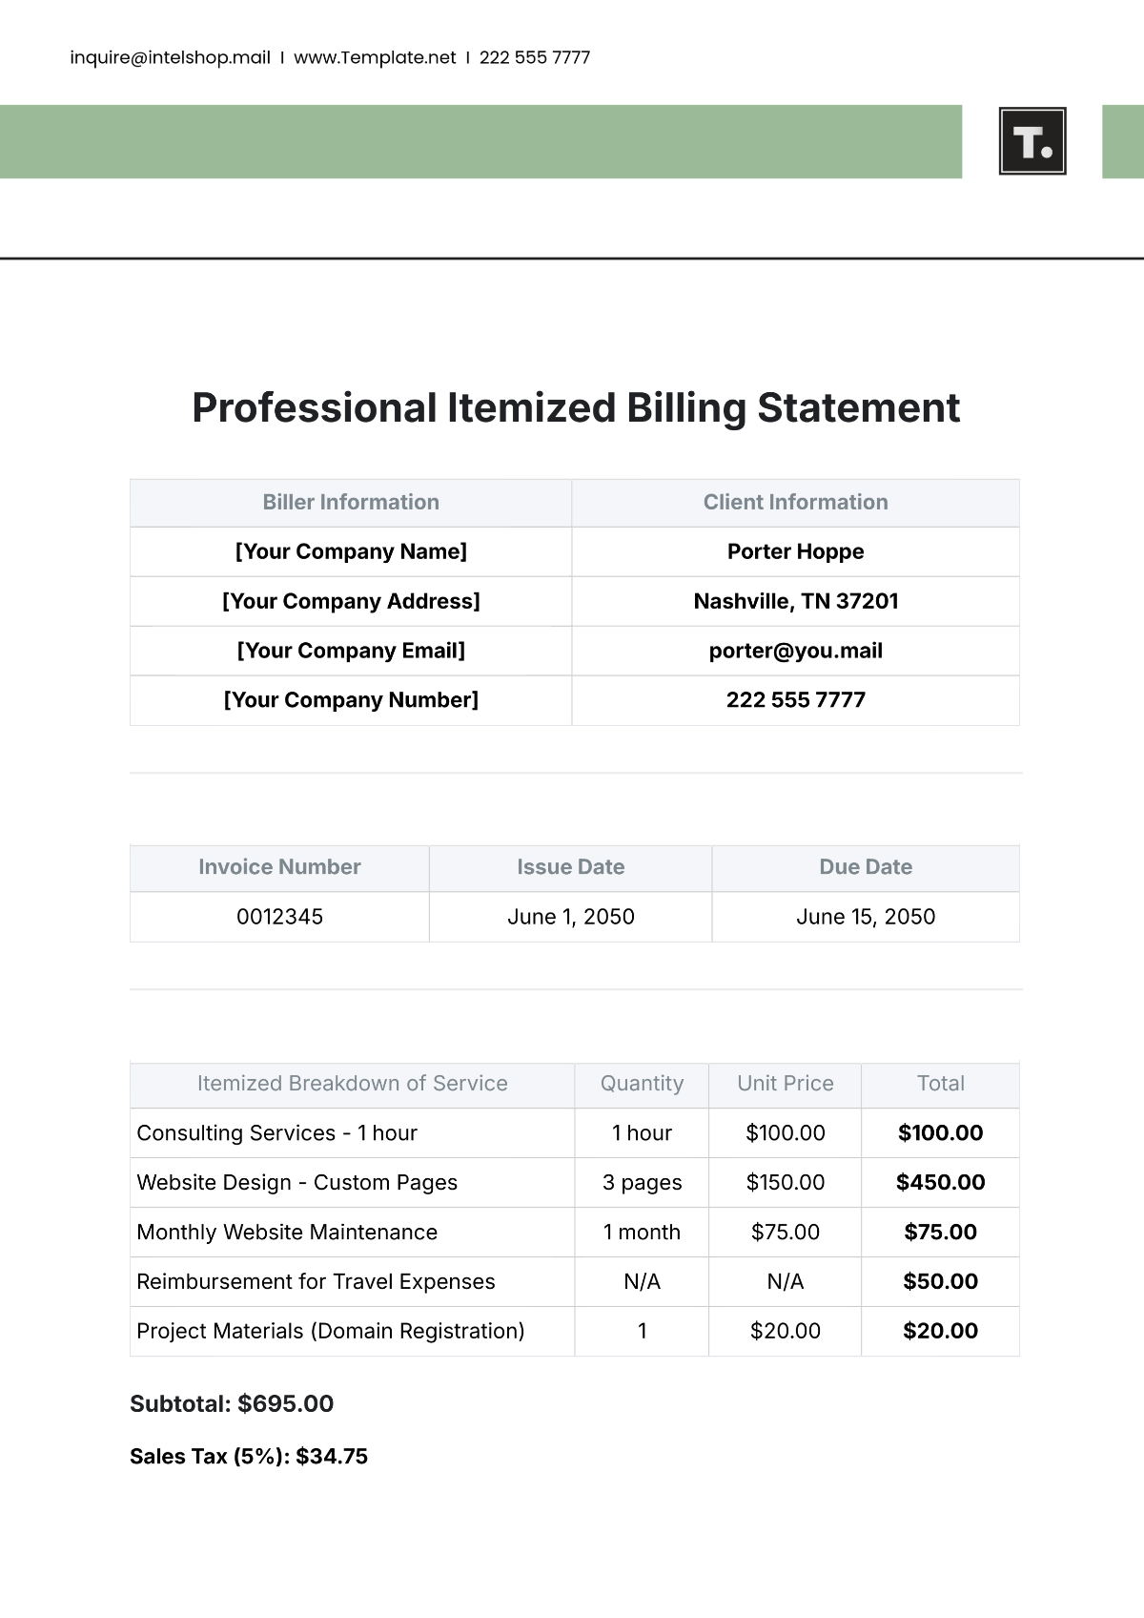Viewport: 1144px width, 1618px height.
Task: Click bold total $75.00 for Website Maintenance
Action: [x=941, y=1233]
